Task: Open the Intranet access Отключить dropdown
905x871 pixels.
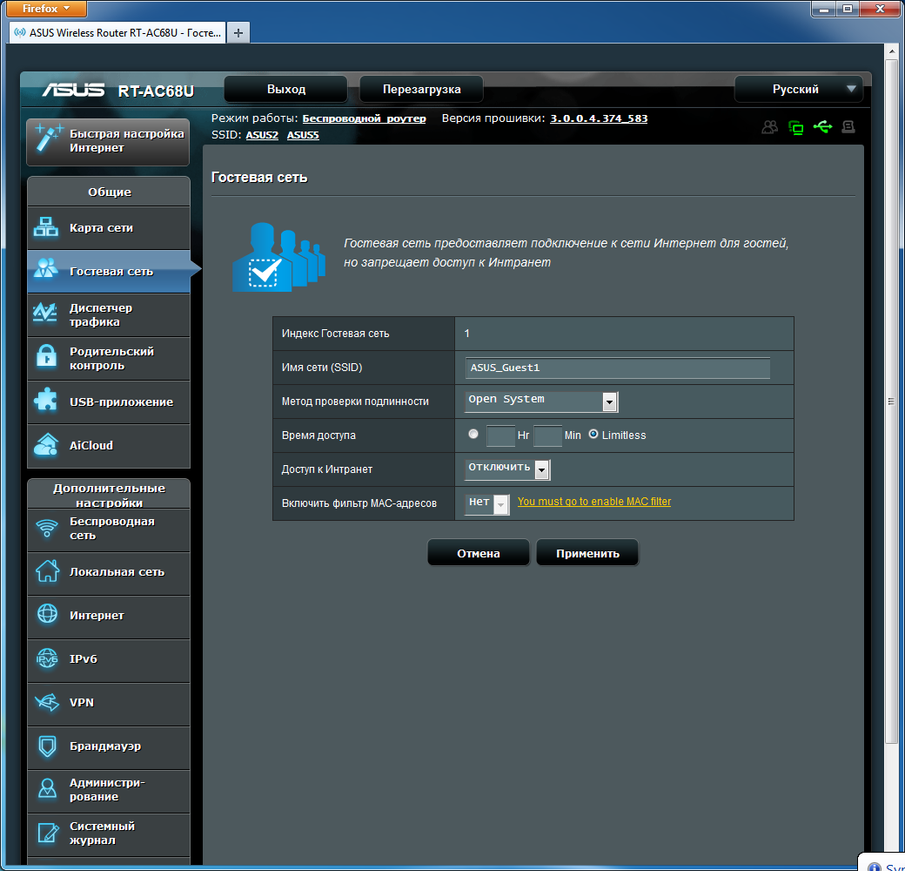Action: tap(507, 469)
